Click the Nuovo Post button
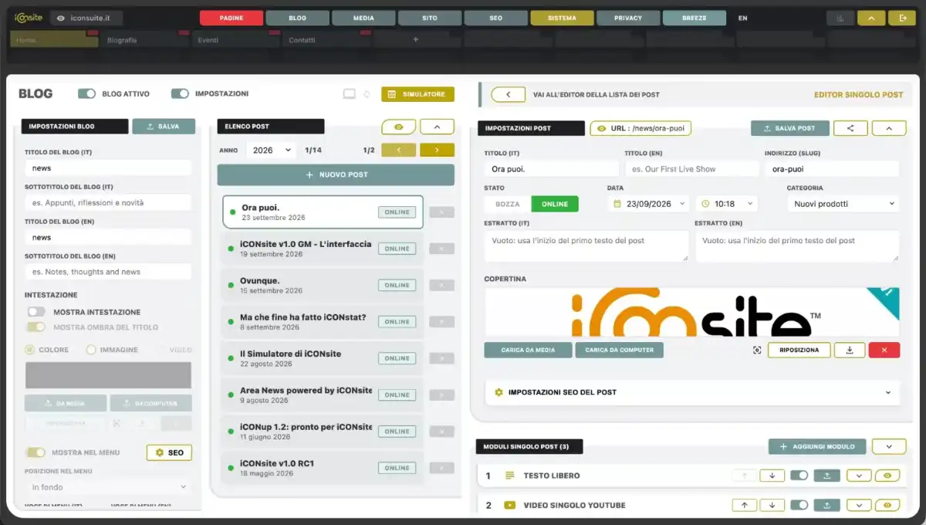The width and height of the screenshot is (926, 525). coord(336,174)
